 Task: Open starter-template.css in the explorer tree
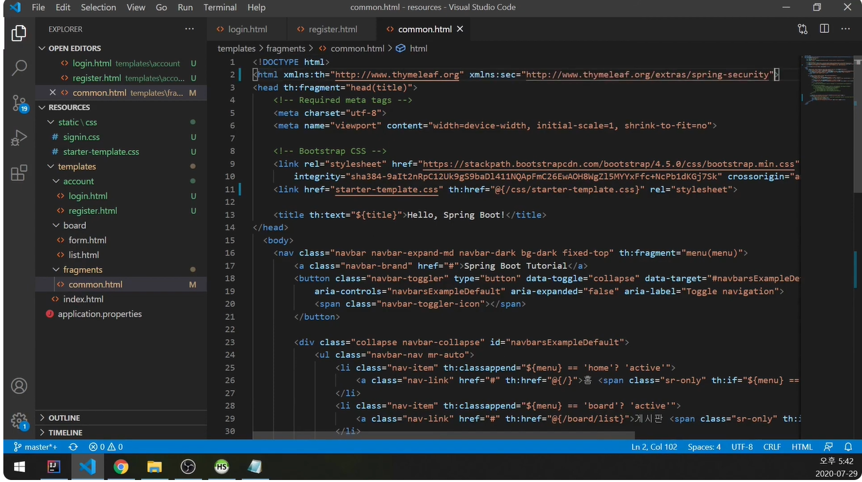tap(101, 152)
